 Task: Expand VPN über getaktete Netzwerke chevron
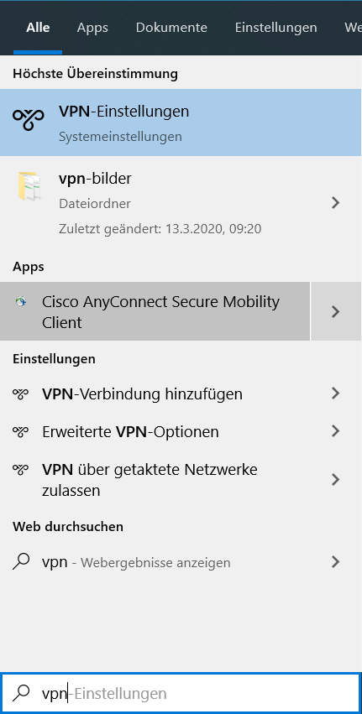coord(336,479)
